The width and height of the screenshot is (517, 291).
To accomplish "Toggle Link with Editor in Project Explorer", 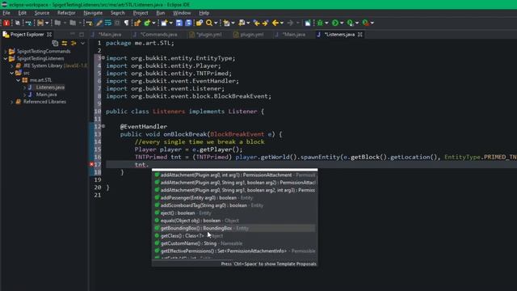I will click(x=65, y=43).
